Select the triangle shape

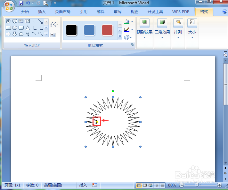pos(28,28)
